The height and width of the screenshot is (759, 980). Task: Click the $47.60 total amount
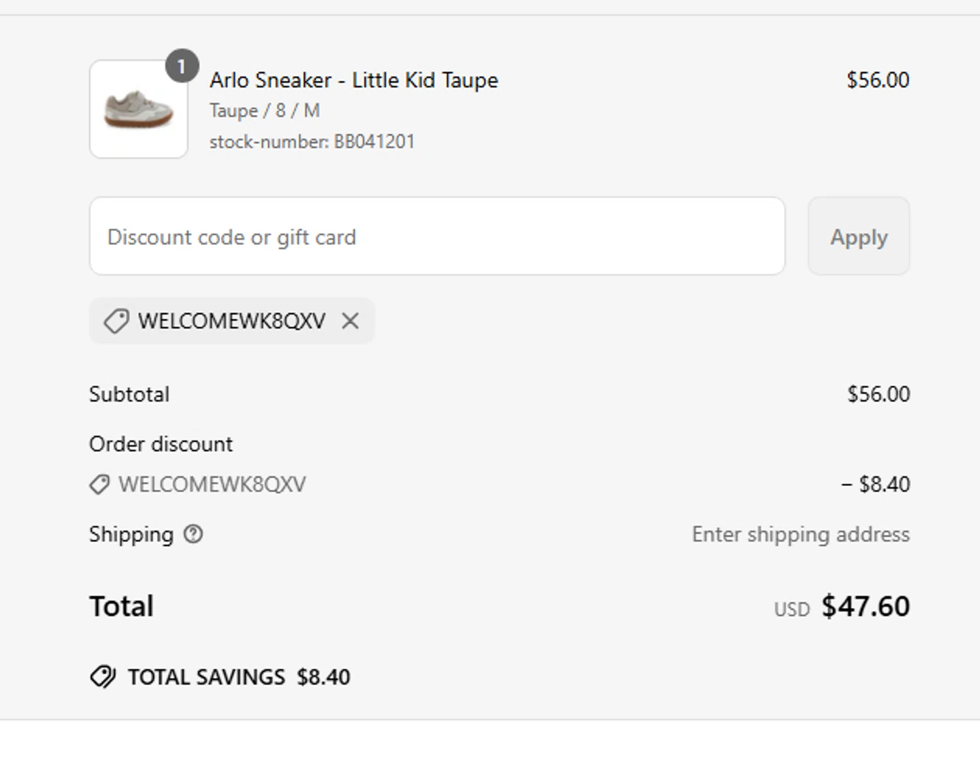[865, 606]
